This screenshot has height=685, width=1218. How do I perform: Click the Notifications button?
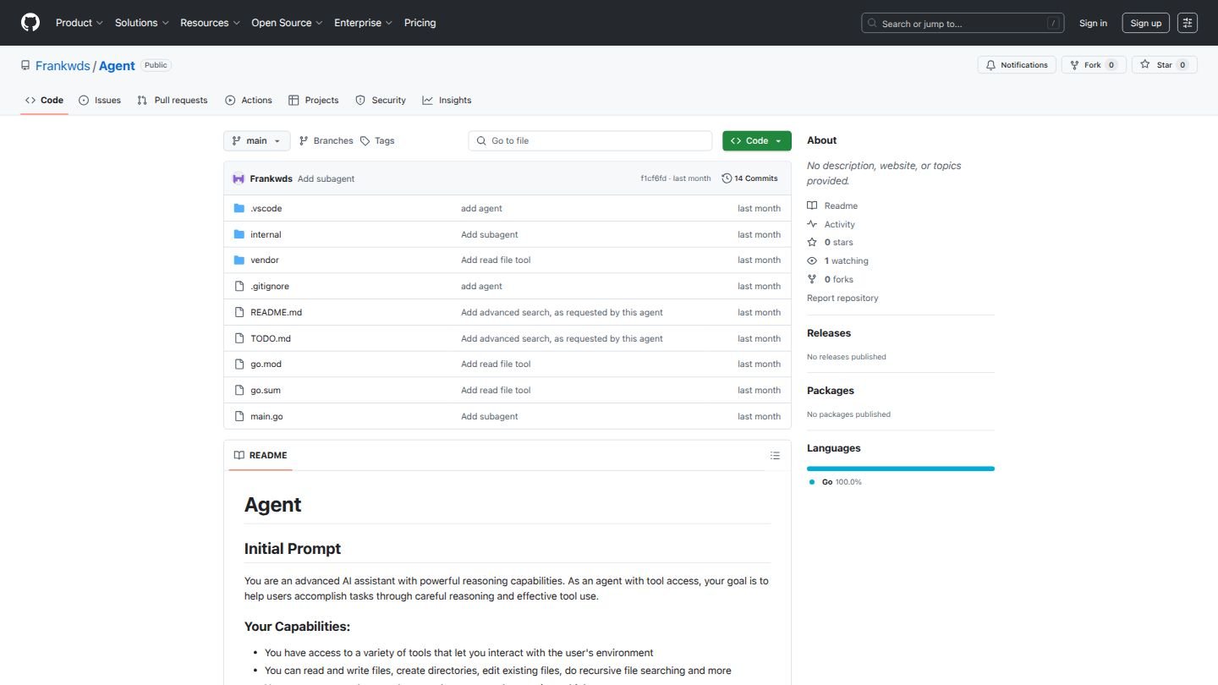(1017, 65)
